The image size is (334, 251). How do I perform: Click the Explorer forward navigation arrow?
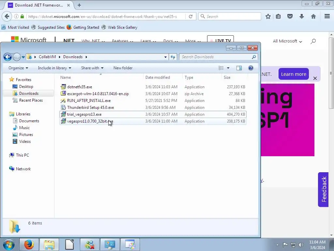(17, 57)
